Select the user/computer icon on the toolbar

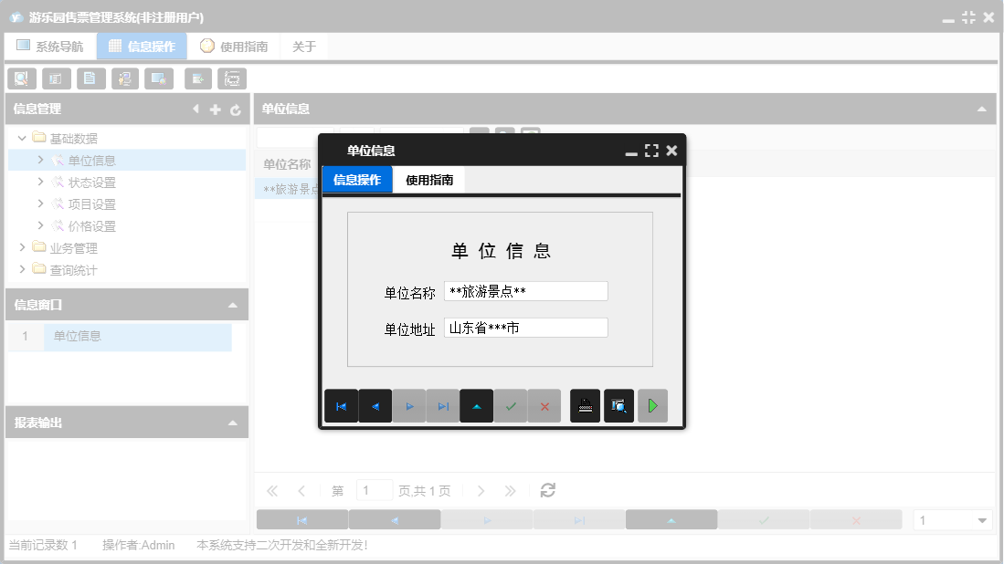click(x=125, y=78)
